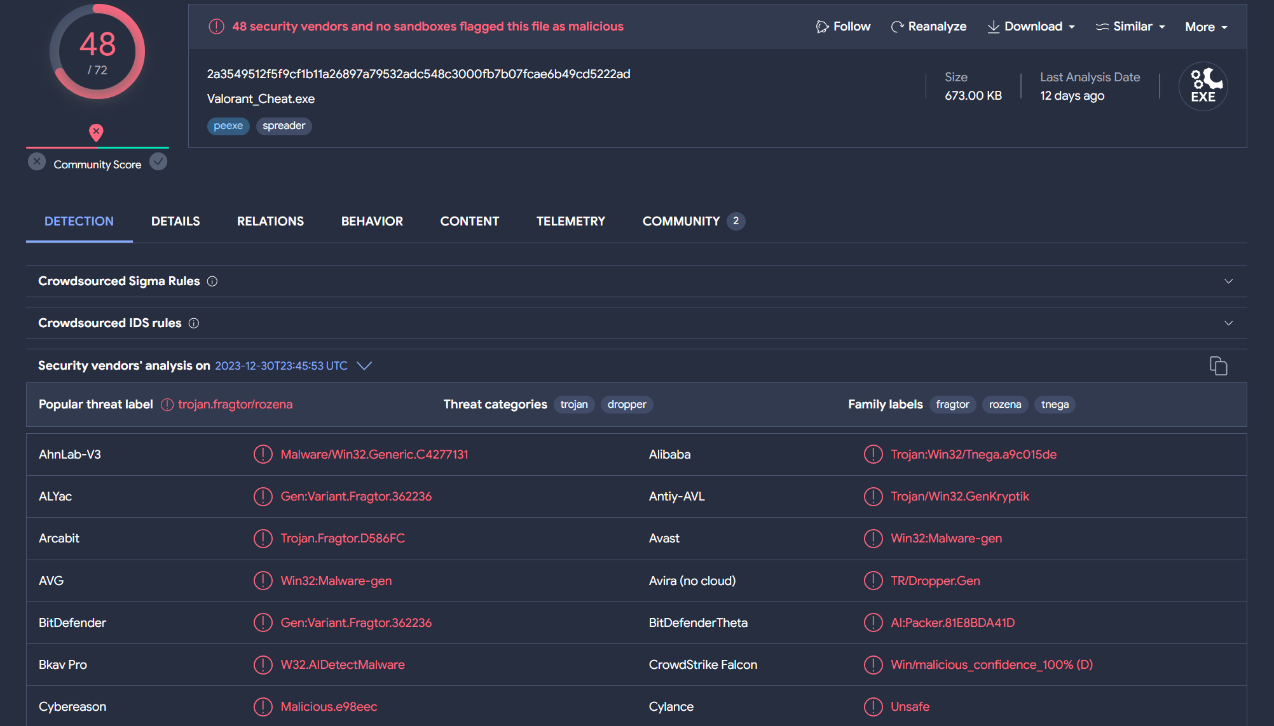
Task: Click warning icon next to popular threat label
Action: 167,405
